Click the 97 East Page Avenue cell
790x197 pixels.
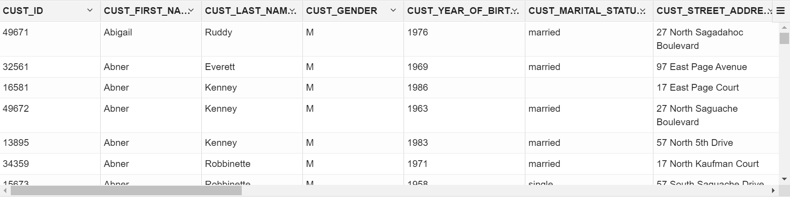point(701,67)
